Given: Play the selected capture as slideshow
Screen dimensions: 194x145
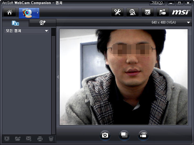Looking at the screenshot, I should [7, 139].
